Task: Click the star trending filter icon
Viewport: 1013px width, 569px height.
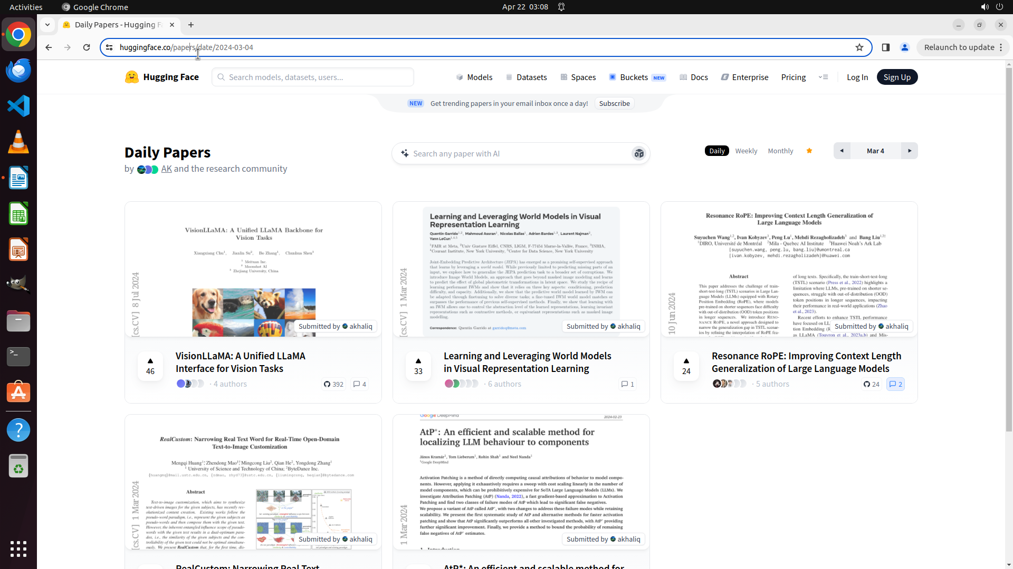Action: click(x=809, y=151)
